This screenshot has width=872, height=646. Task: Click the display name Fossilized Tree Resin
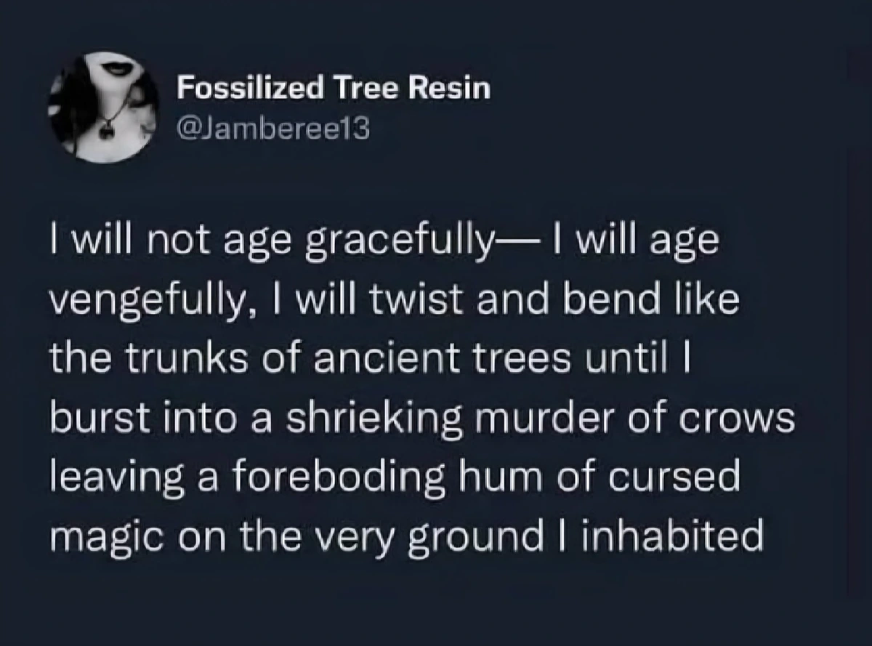pos(334,89)
